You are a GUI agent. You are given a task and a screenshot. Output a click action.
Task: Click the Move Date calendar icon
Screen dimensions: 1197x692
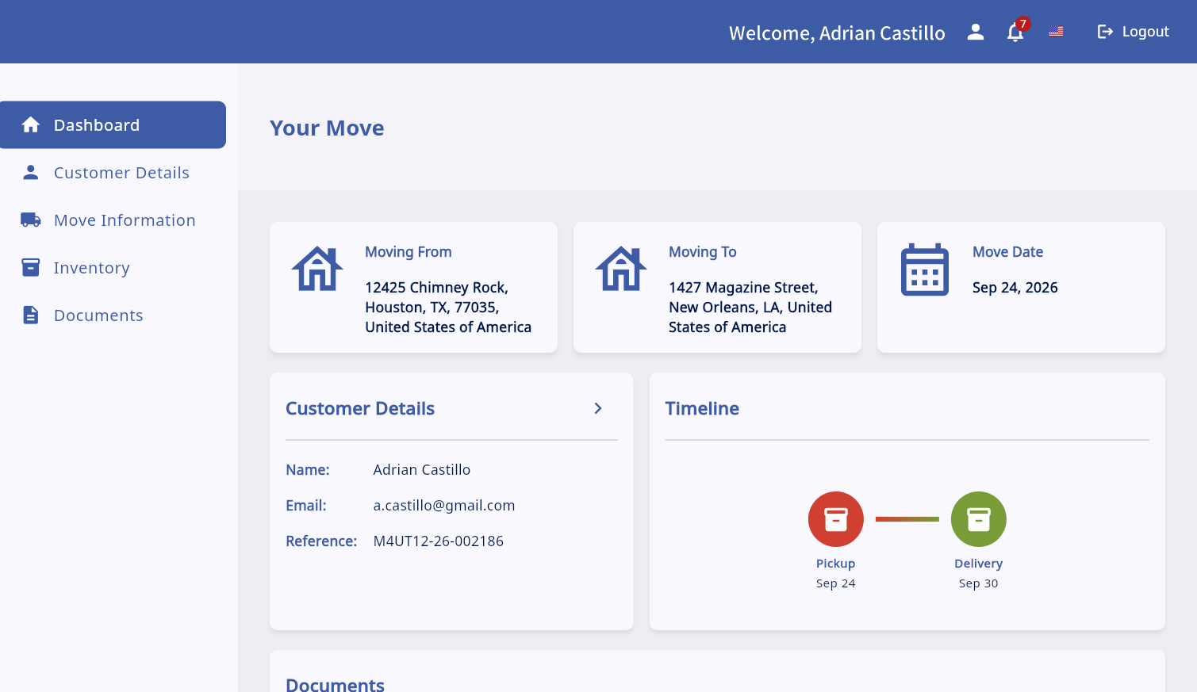(x=925, y=270)
